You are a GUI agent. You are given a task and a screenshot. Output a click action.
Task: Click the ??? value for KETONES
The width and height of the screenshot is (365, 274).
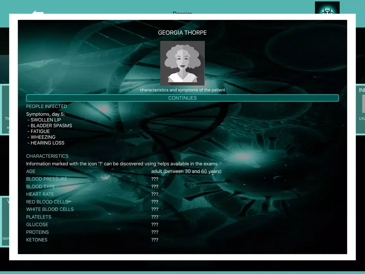[x=155, y=240]
